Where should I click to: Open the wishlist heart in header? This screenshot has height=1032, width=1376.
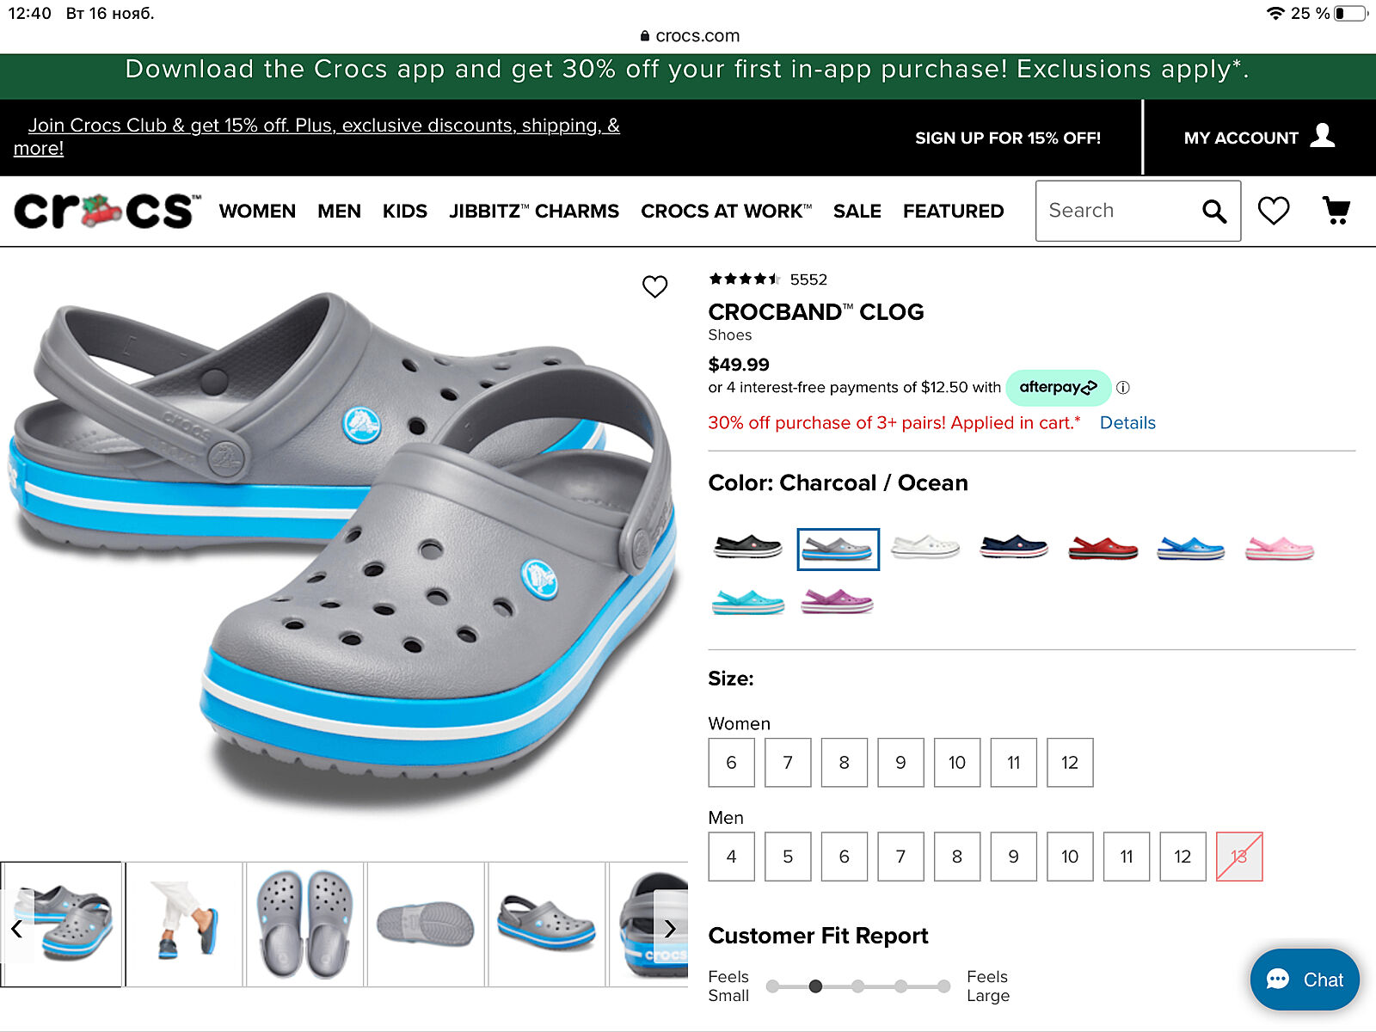[1274, 211]
